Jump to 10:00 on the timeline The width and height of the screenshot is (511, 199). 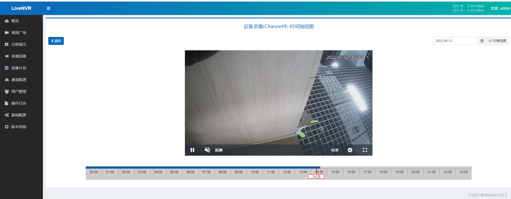[255, 172]
